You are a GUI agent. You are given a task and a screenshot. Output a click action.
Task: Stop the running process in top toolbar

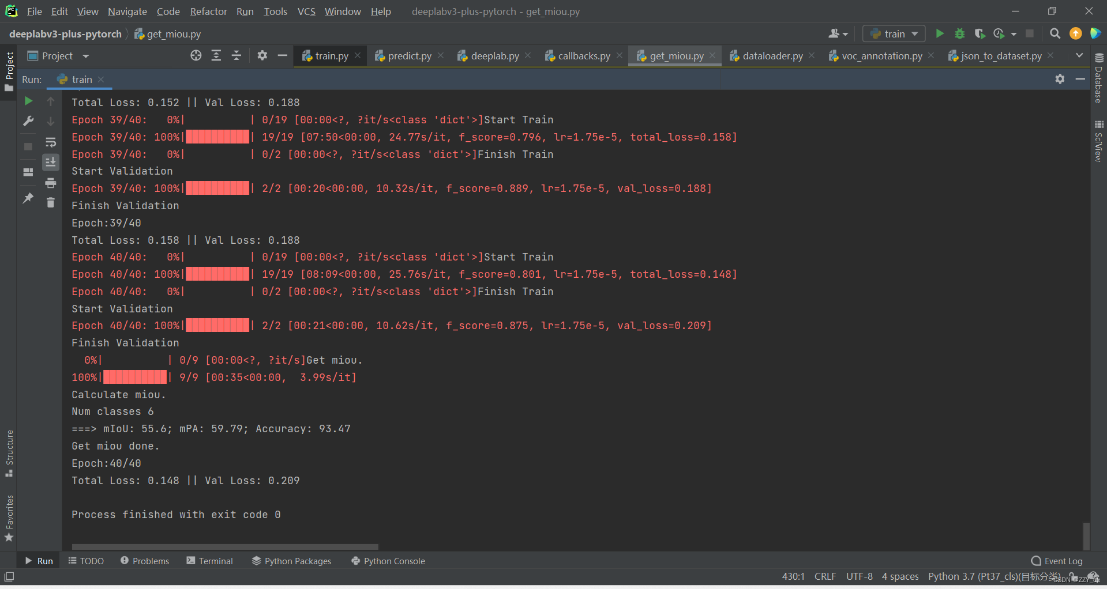tap(1030, 33)
